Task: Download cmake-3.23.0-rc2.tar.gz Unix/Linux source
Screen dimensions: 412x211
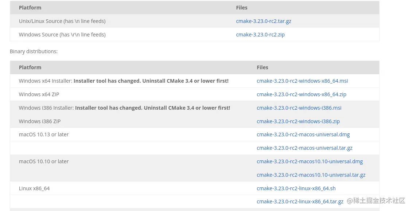Action: 263,21
